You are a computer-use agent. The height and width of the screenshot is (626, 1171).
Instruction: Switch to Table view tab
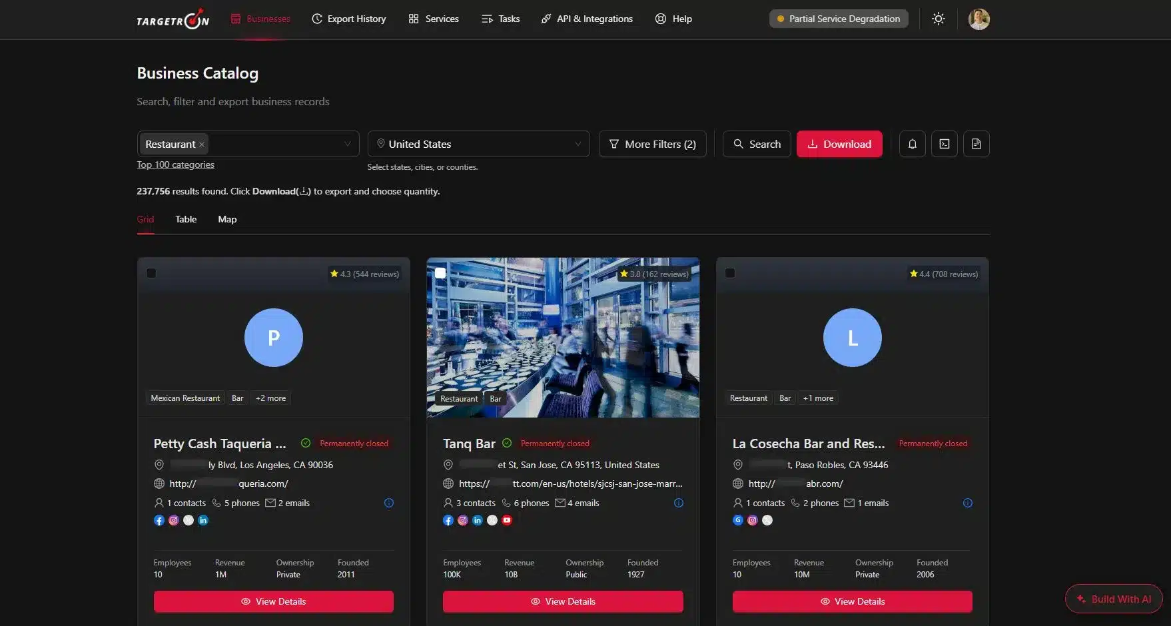[186, 219]
